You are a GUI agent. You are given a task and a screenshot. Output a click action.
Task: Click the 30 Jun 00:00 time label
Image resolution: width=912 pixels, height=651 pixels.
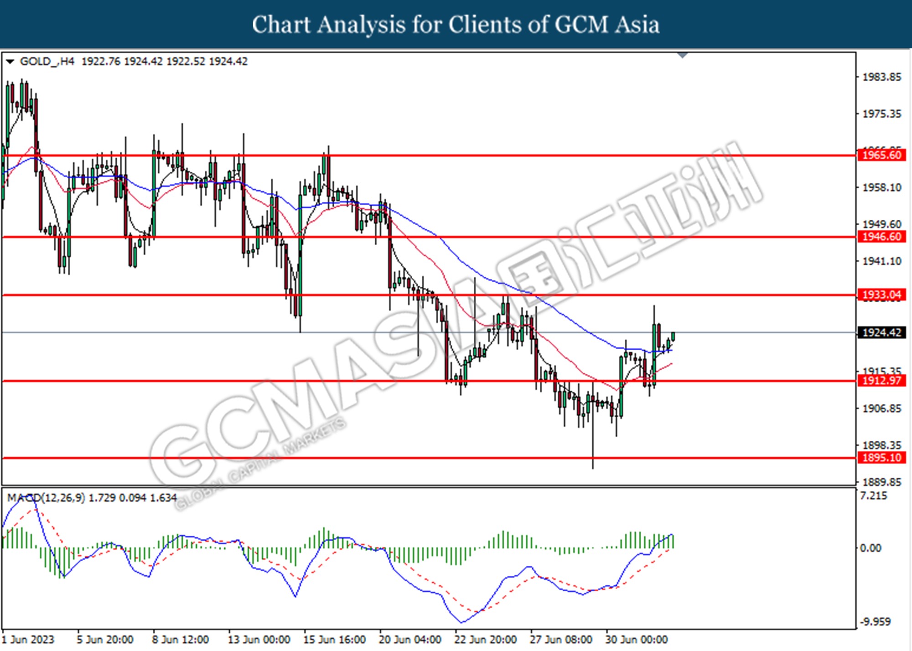click(637, 640)
